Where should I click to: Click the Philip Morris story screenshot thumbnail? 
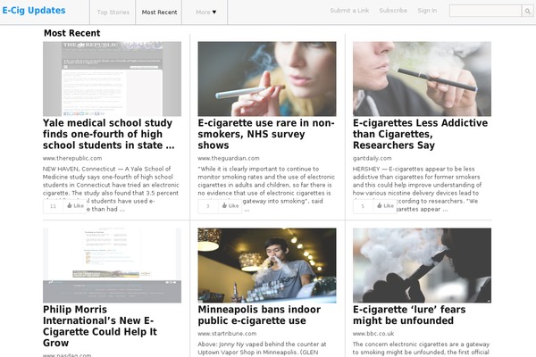[x=113, y=265]
